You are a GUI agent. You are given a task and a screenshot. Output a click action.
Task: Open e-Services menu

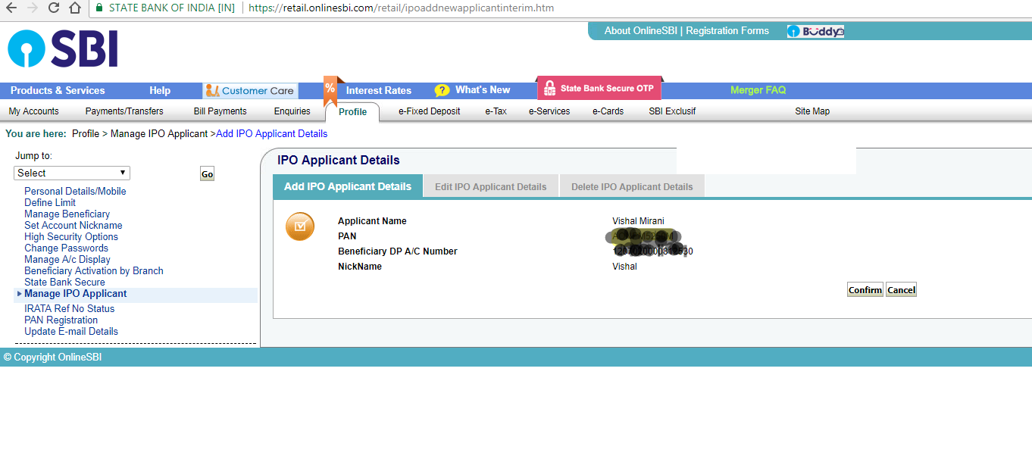549,111
